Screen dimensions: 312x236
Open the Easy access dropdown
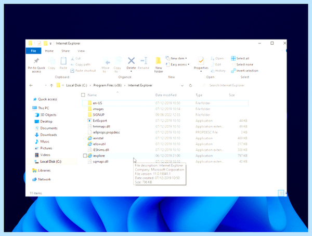pos(177,64)
